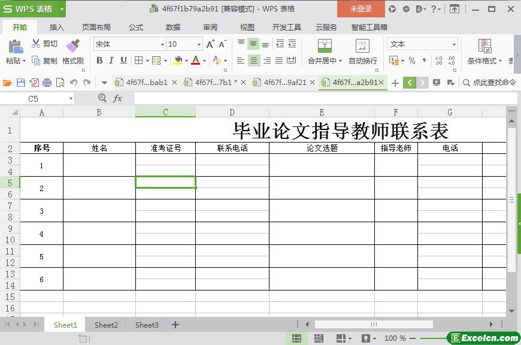This screenshot has width=521, height=345.
Task: Expand the font size dropdown
Action: point(199,44)
